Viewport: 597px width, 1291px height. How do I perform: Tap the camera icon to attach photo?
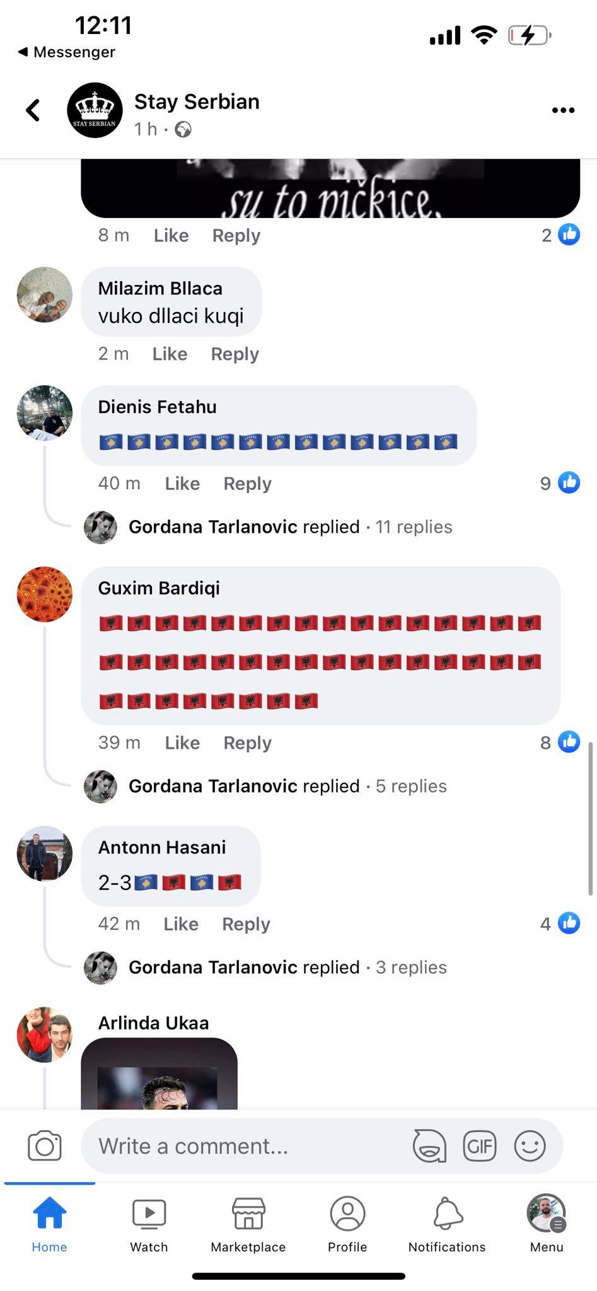click(45, 1146)
